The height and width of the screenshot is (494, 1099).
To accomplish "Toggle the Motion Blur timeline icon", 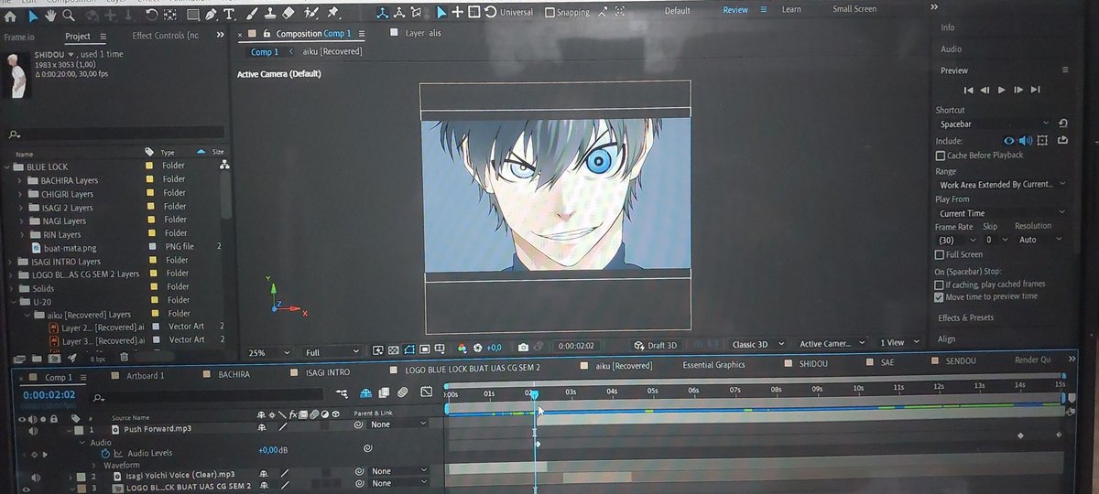I will click(402, 393).
